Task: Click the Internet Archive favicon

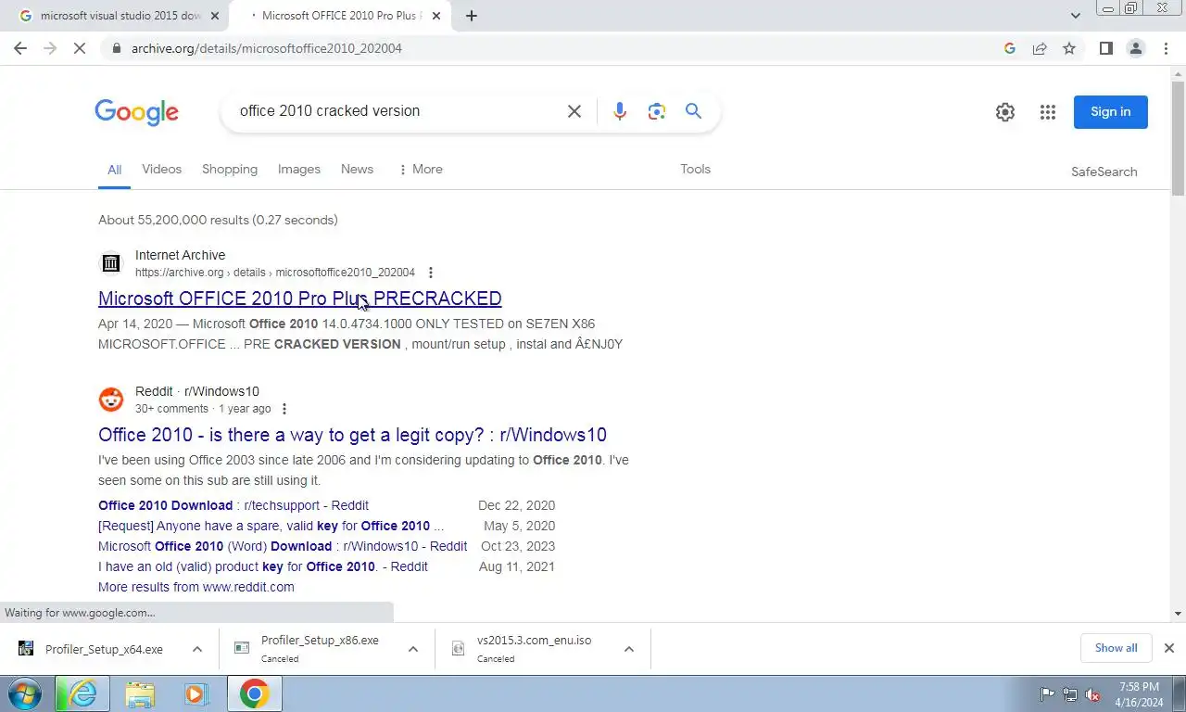Action: (111, 263)
